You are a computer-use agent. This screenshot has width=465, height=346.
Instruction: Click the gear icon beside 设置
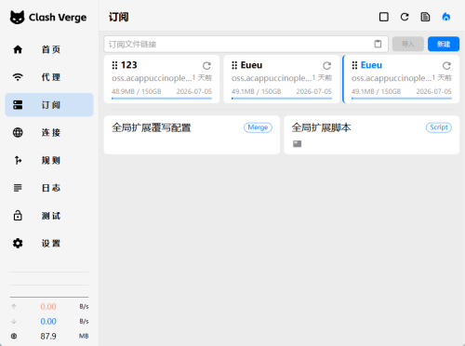pyautogui.click(x=18, y=243)
